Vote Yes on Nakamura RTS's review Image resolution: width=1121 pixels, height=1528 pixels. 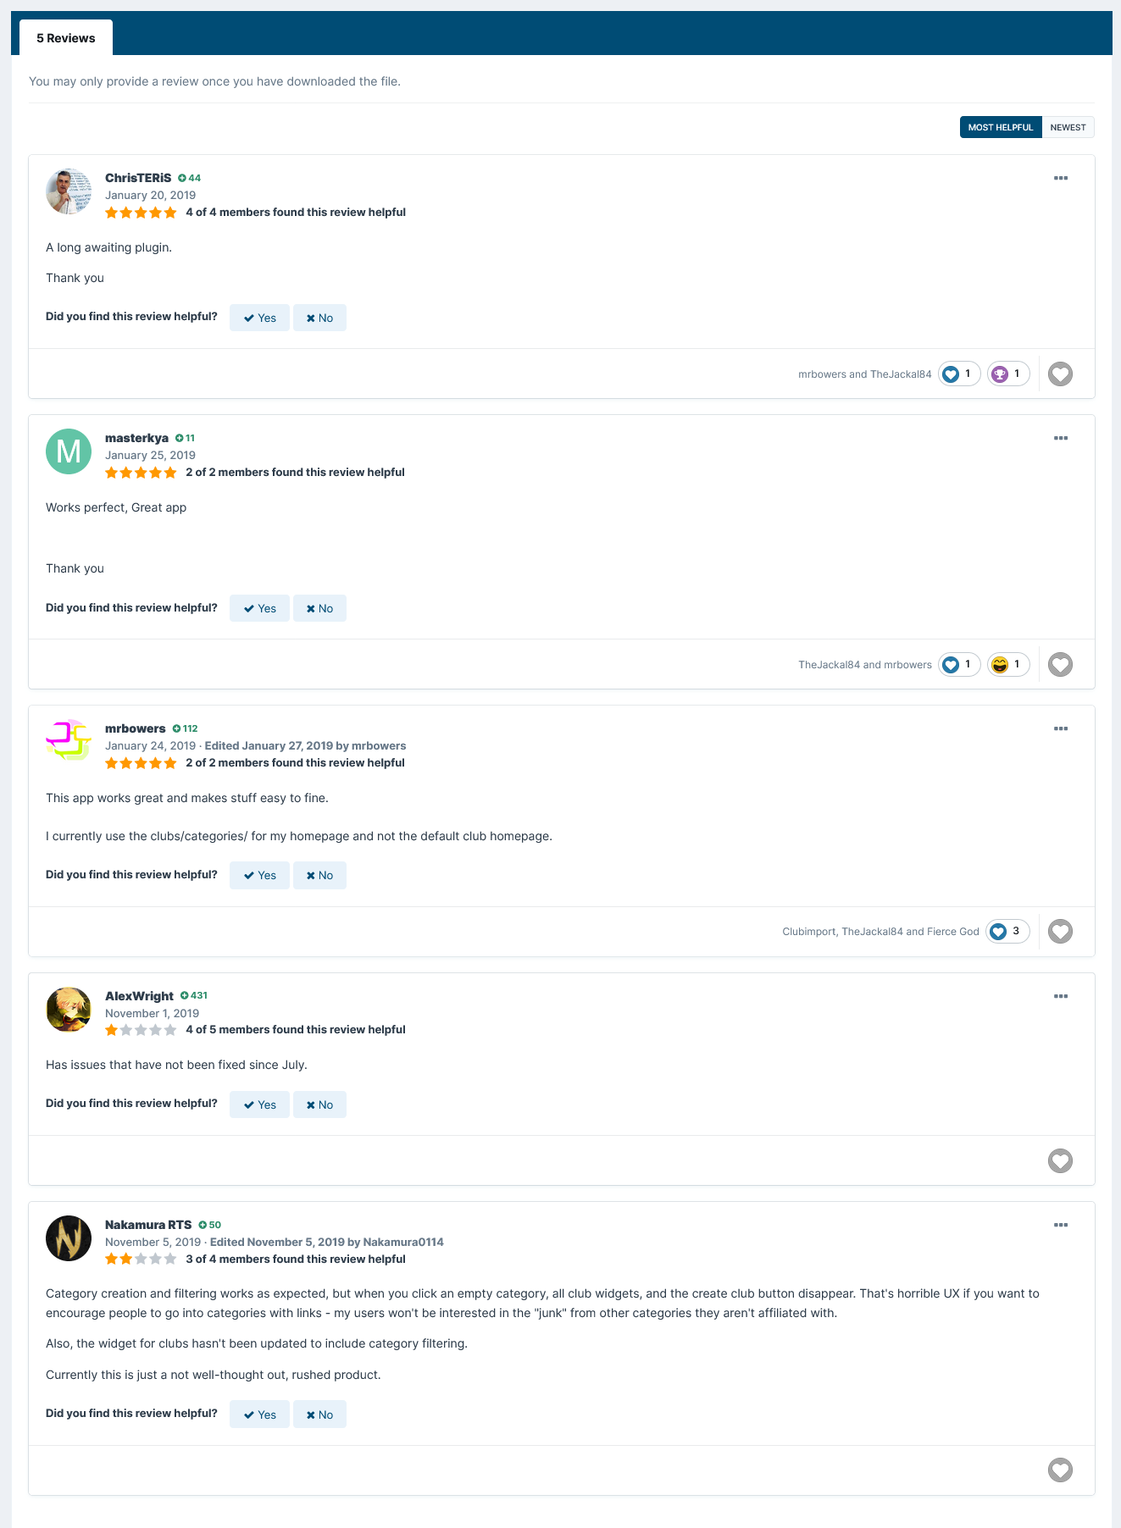tap(259, 1415)
